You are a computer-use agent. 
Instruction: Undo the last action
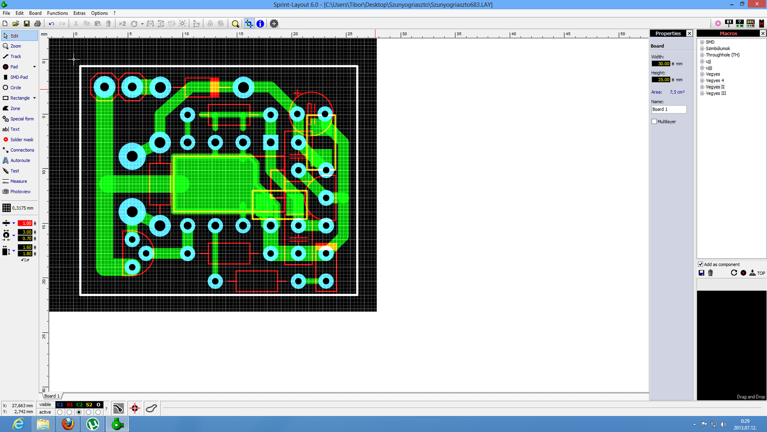(x=51, y=24)
